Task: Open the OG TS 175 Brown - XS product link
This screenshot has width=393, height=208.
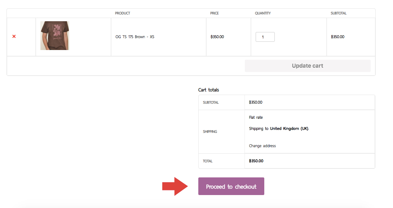Action: pyautogui.click(x=135, y=37)
